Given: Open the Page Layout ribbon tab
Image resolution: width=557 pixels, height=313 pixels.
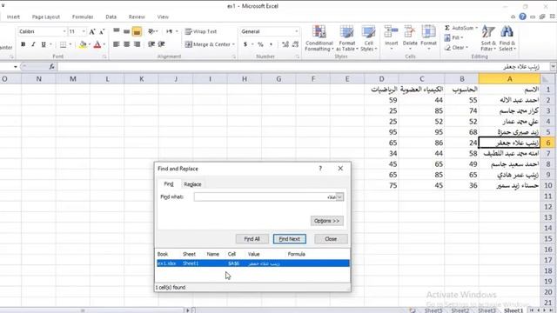Looking at the screenshot, I should click(x=46, y=17).
